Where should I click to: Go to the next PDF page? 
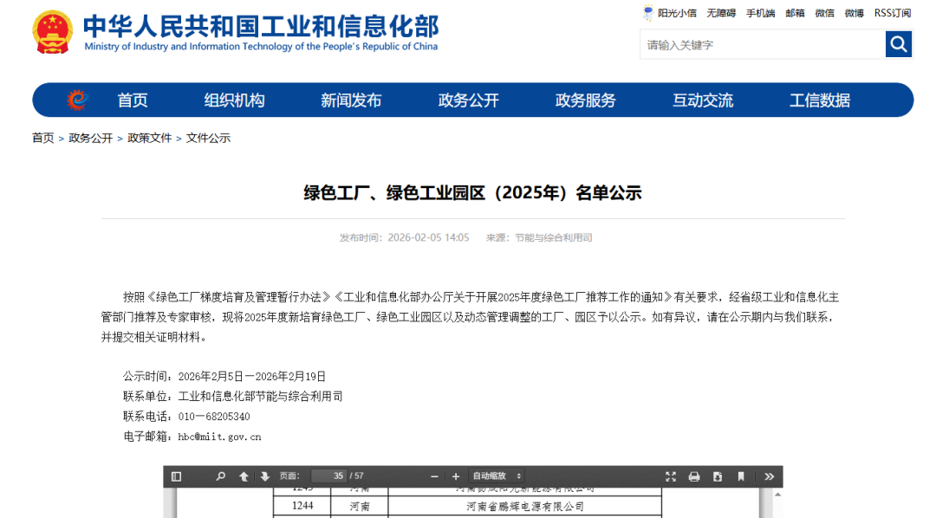[264, 476]
